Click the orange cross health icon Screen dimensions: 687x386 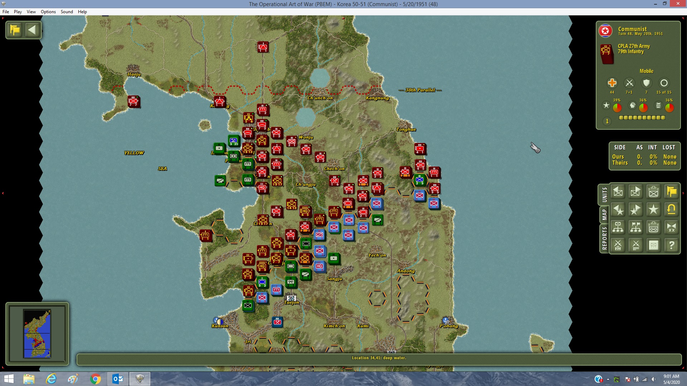pyautogui.click(x=612, y=83)
